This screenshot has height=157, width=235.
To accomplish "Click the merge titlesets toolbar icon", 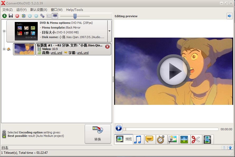I will (x=23, y=16).
